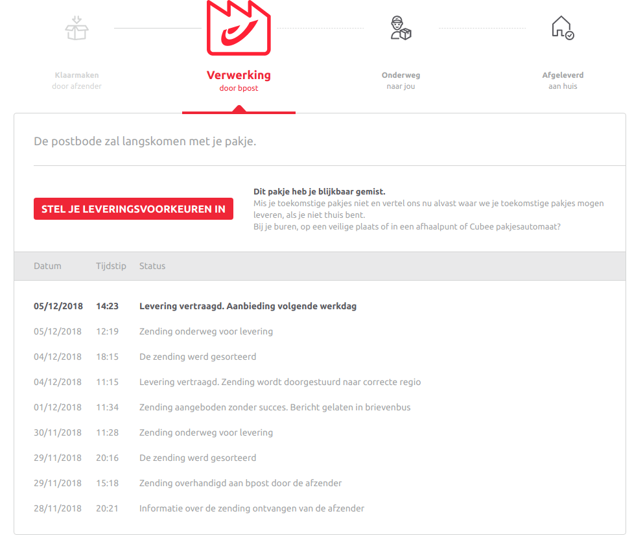The image size is (632, 540).
Task: Click the house with checkmark icon
Action: click(561, 28)
